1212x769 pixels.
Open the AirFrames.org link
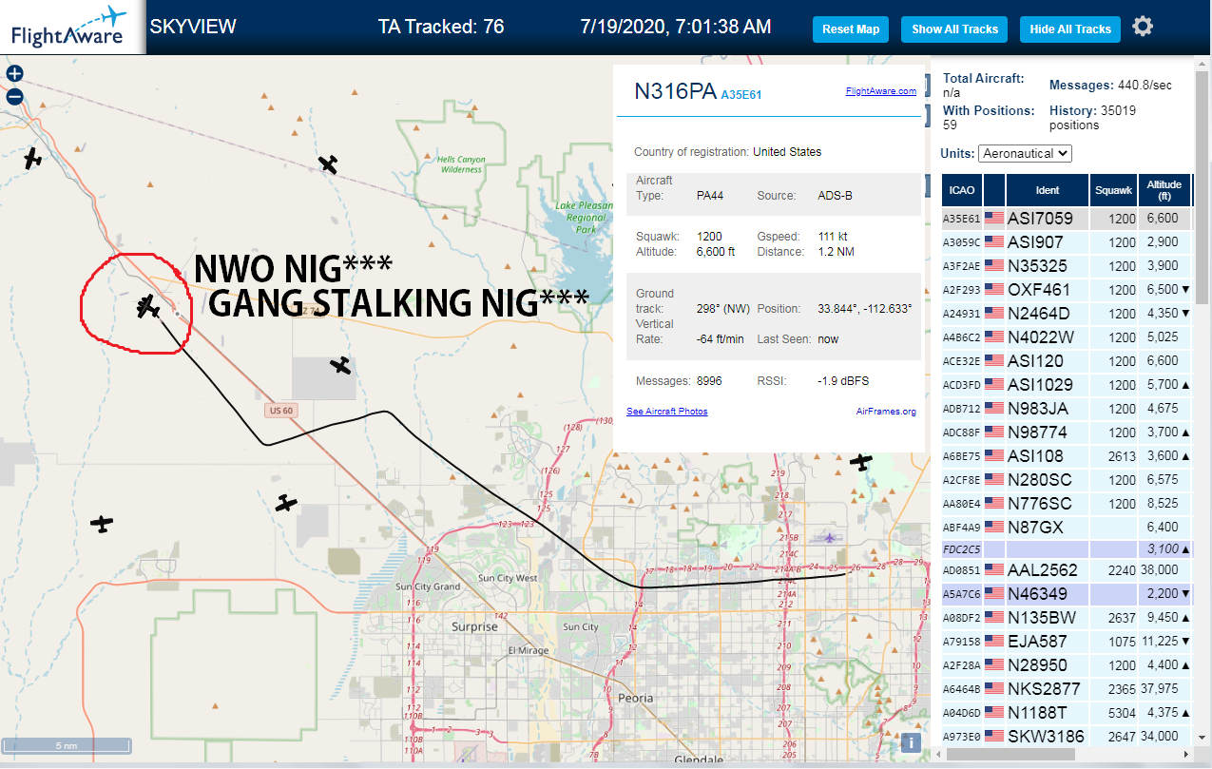click(886, 412)
